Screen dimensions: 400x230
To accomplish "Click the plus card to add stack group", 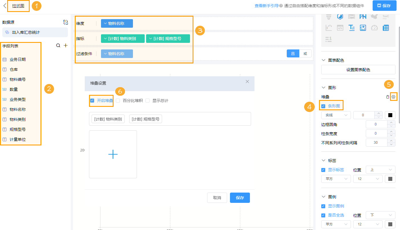I will (x=113, y=154).
